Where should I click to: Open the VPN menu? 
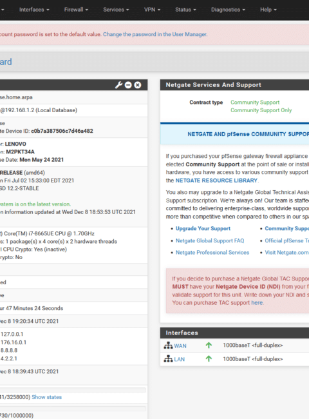pos(152,10)
